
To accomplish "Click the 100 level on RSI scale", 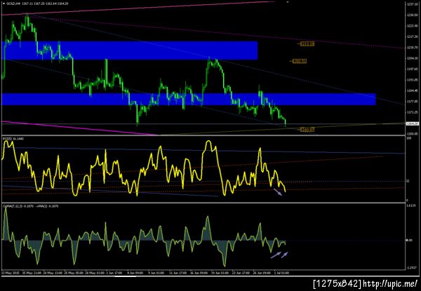I will (x=408, y=138).
